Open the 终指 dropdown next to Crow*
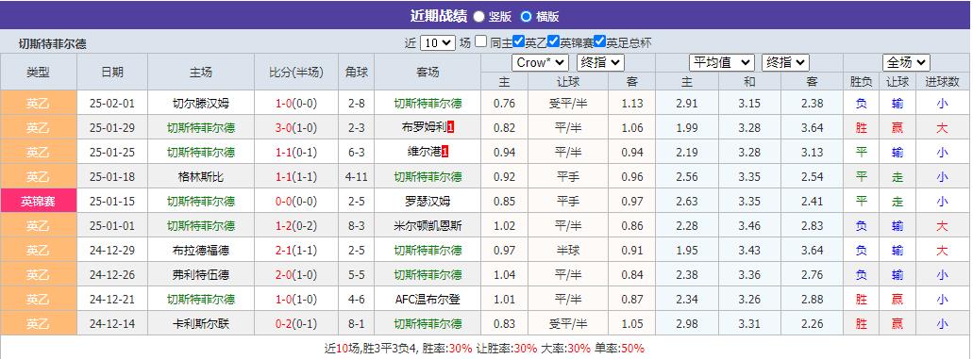Screen dimensions: 973x359 [x=600, y=62]
